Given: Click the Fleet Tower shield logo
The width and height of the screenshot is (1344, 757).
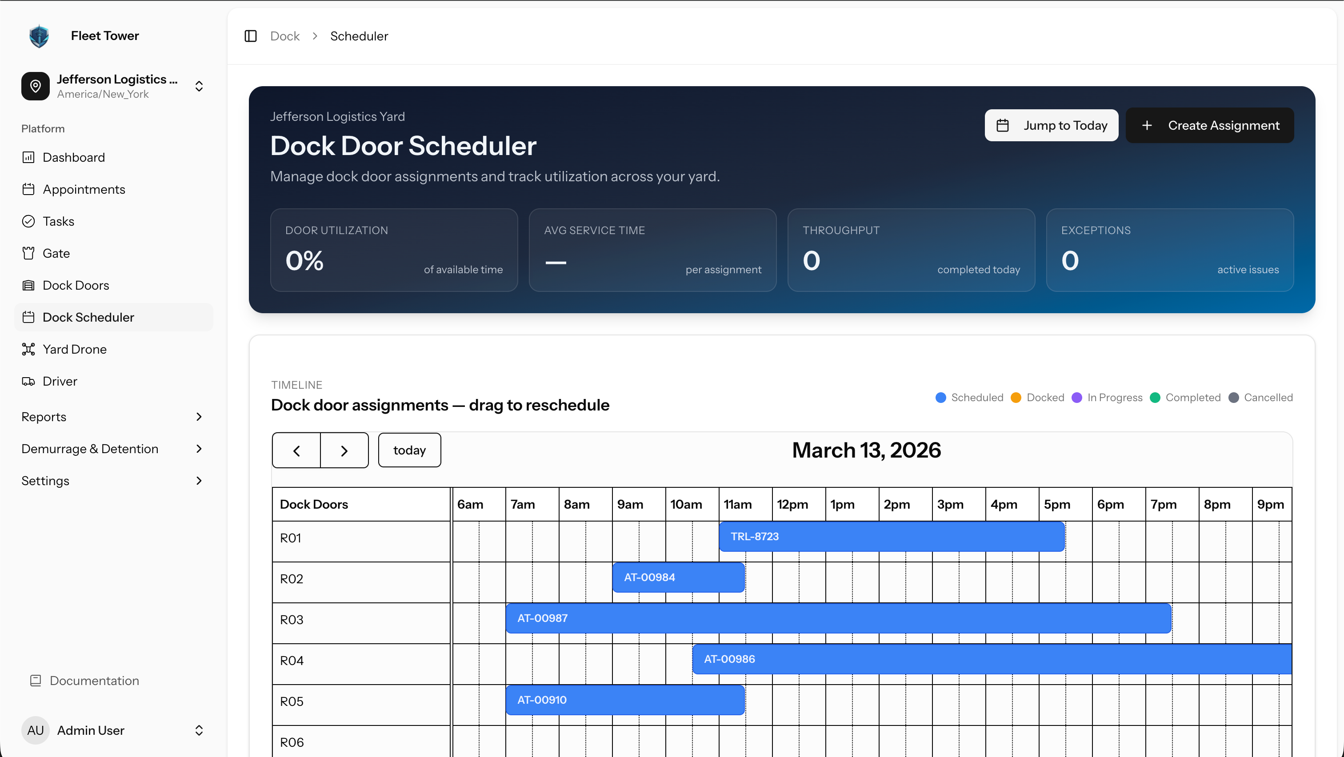Looking at the screenshot, I should pyautogui.click(x=39, y=36).
